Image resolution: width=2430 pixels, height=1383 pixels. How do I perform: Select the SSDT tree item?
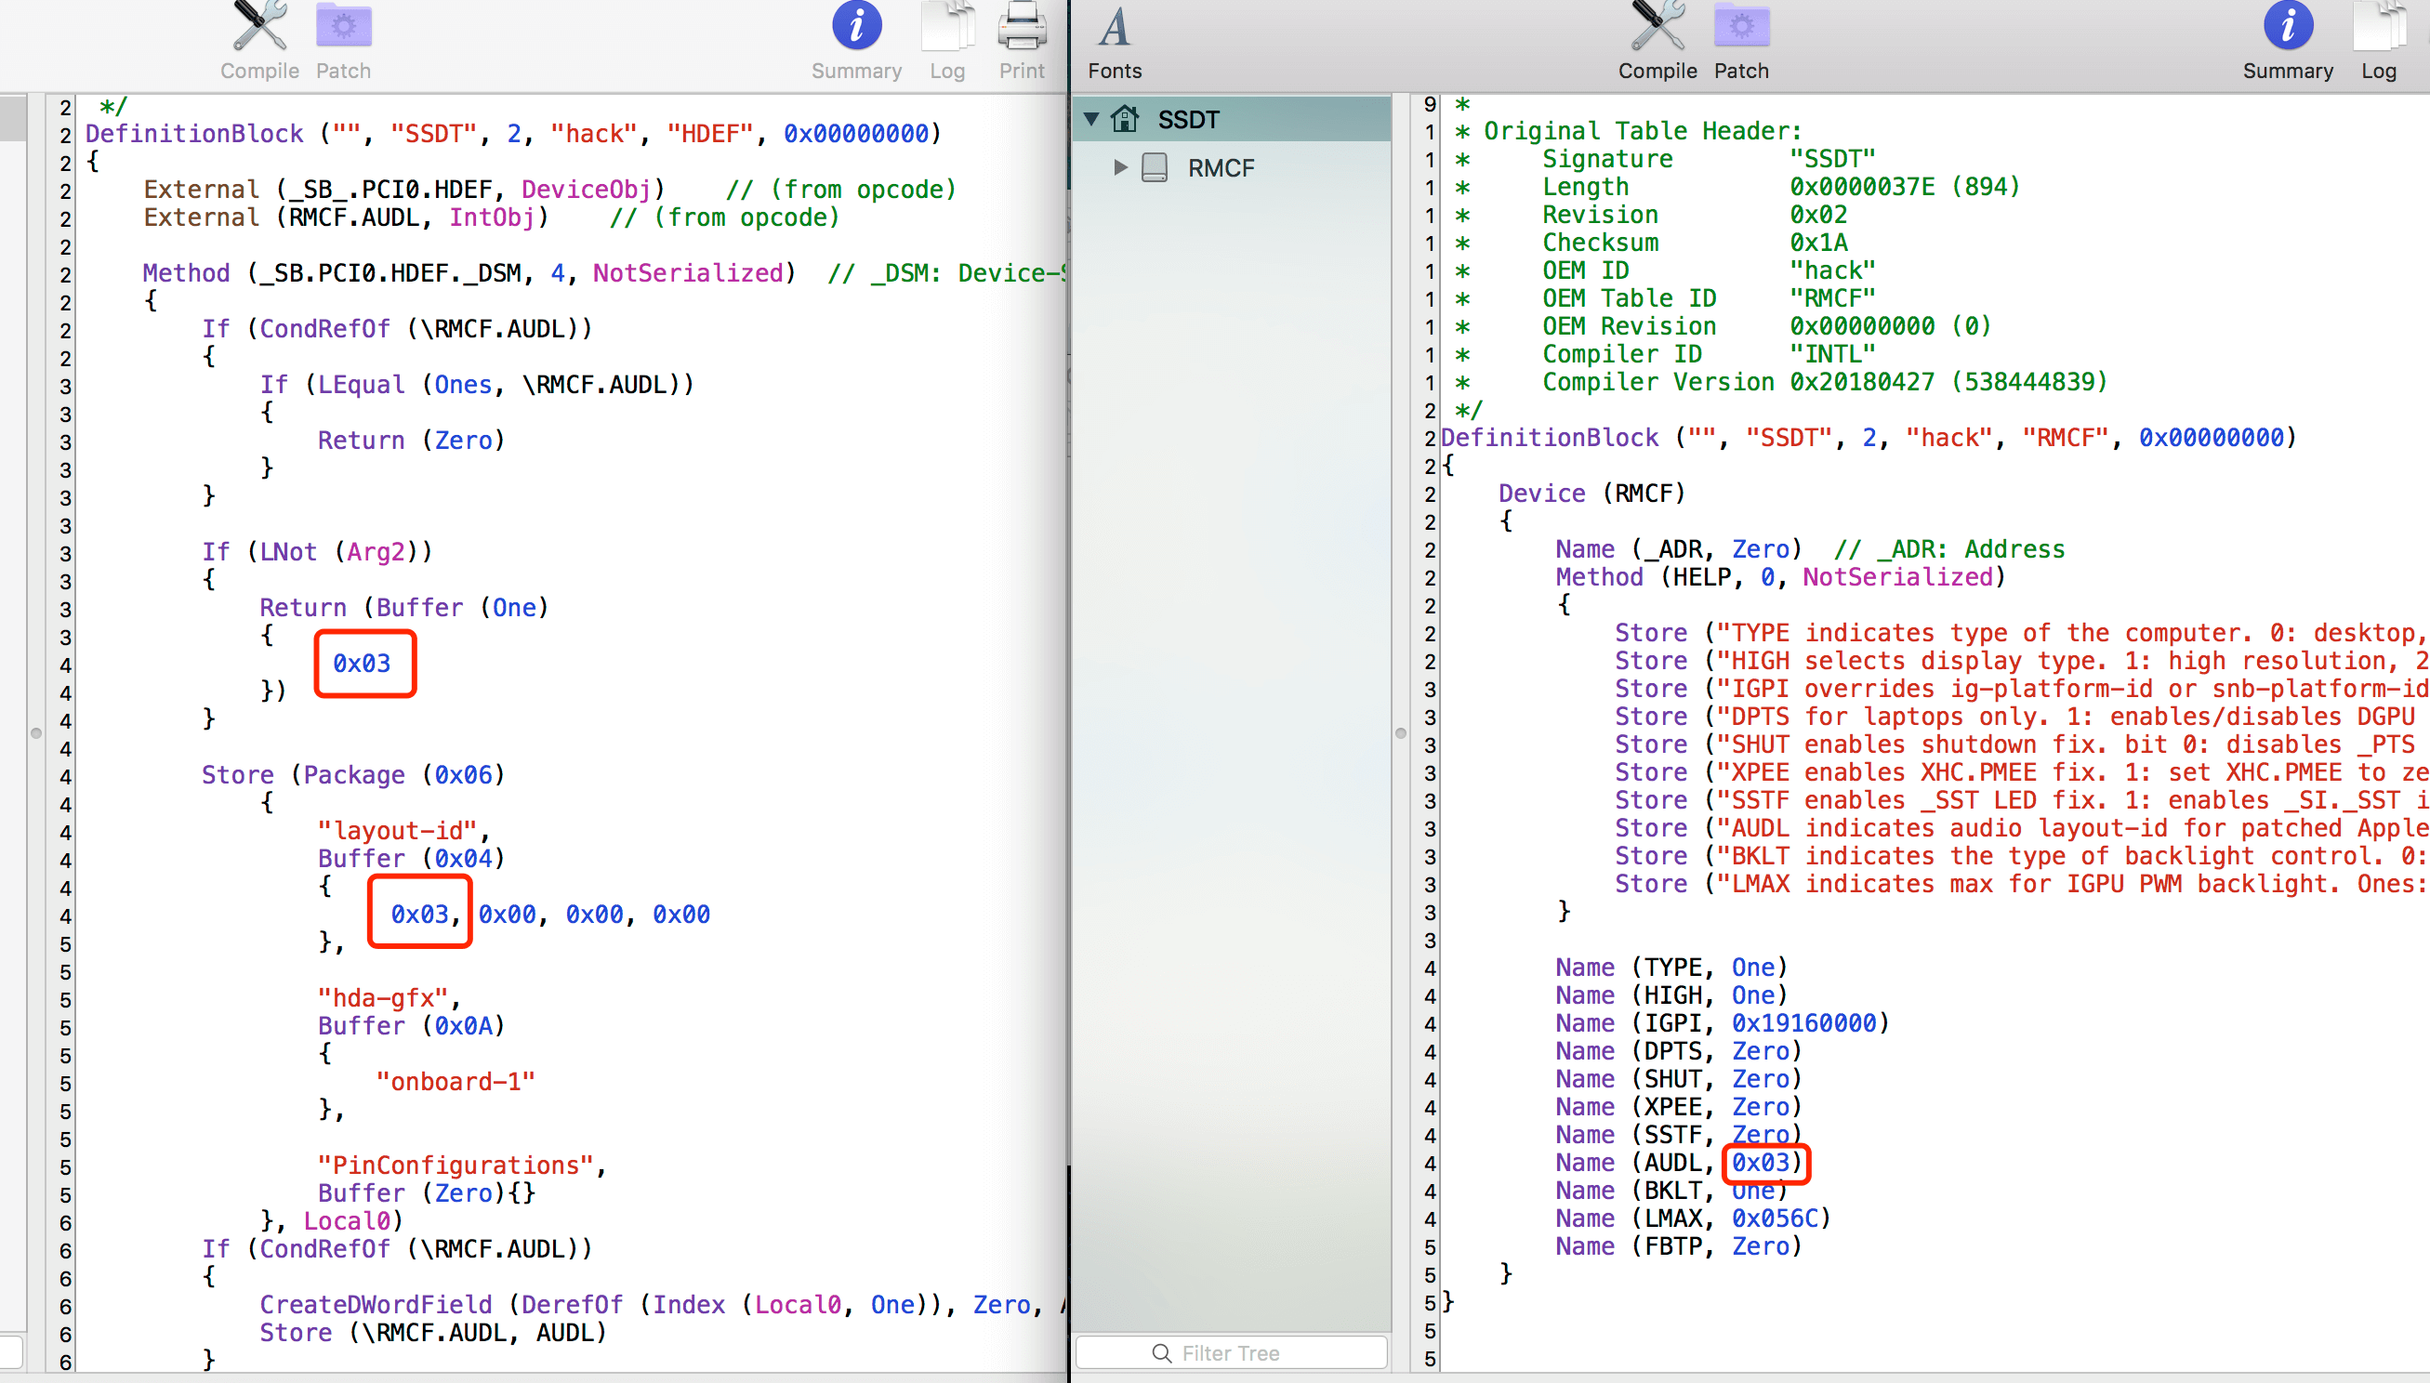[1187, 120]
